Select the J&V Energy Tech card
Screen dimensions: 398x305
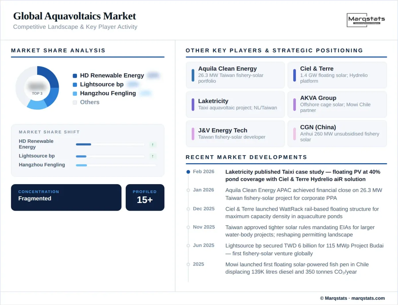tap(235, 133)
